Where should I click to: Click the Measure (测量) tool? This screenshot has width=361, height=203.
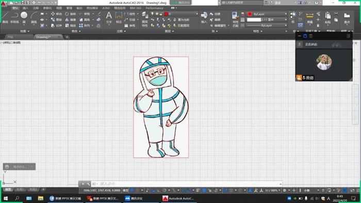(310, 18)
